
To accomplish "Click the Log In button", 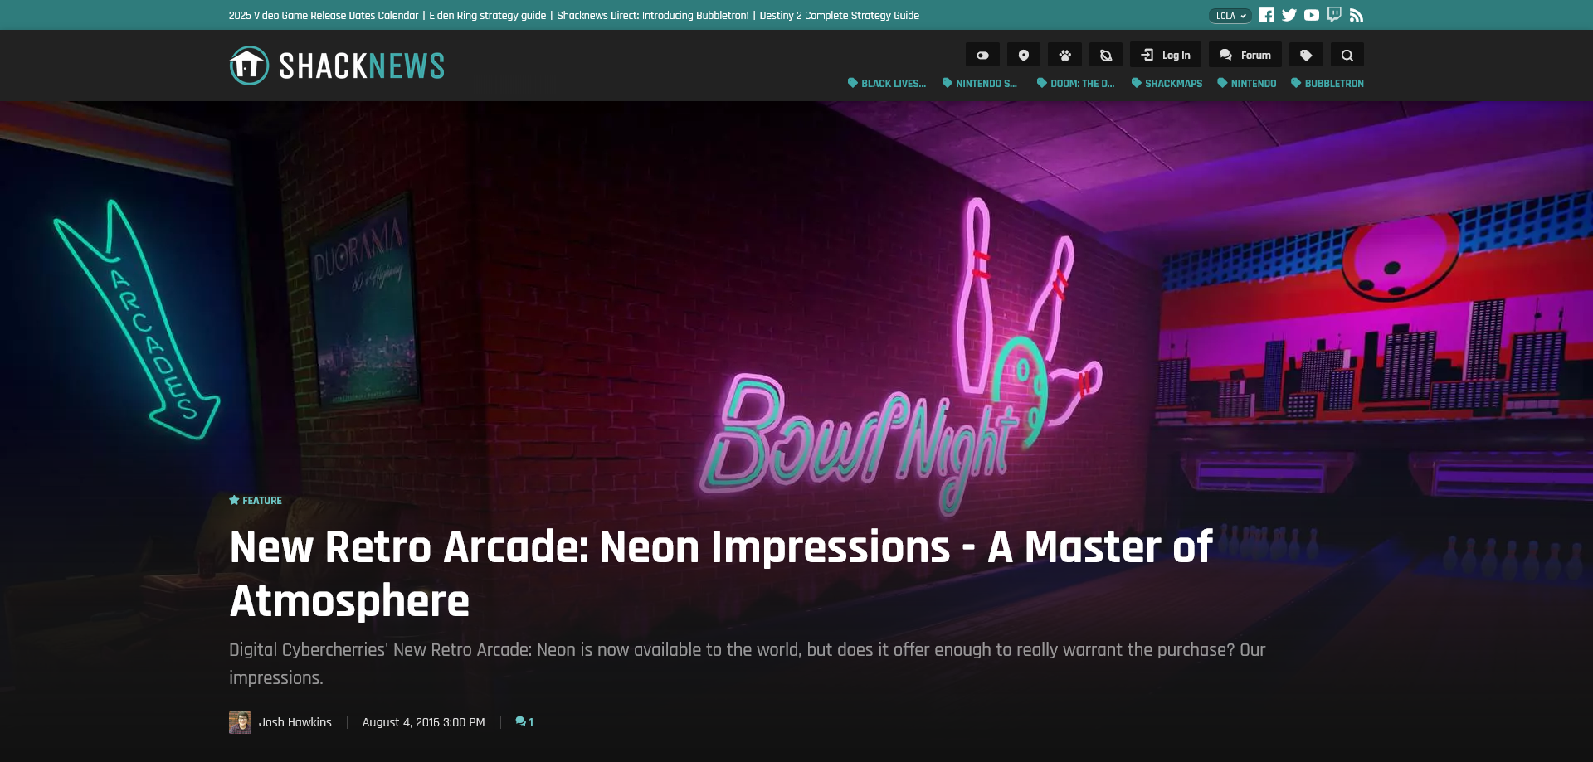I will (1166, 55).
